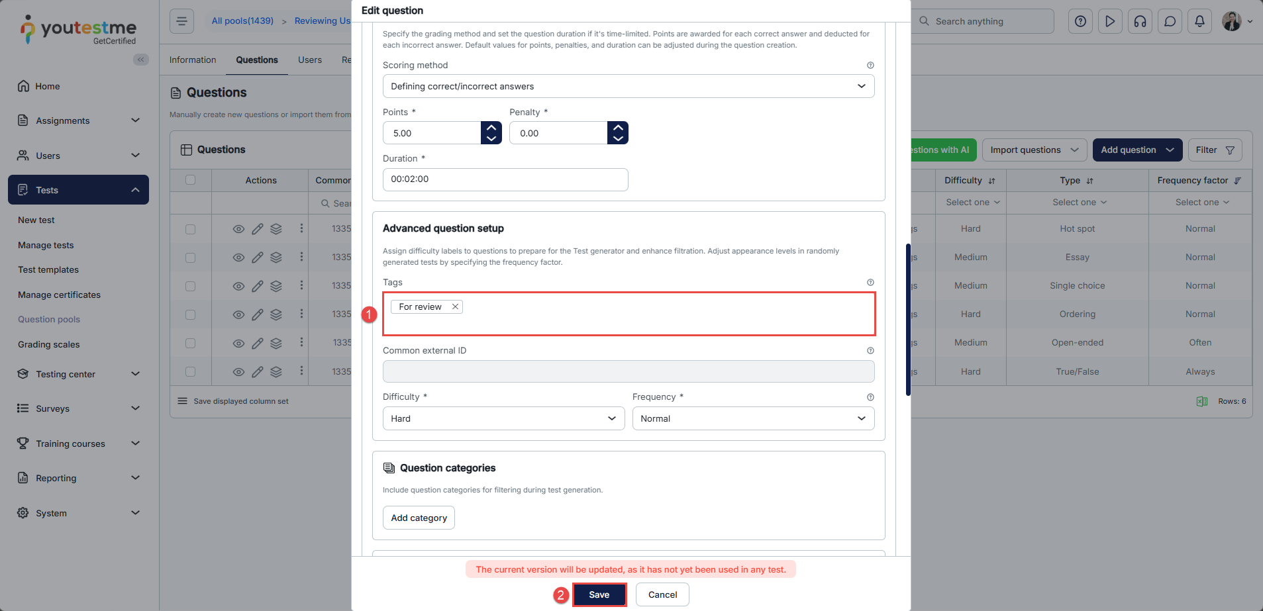Open the Difficulty dropdown set to Hard
The image size is (1263, 611).
[503, 418]
